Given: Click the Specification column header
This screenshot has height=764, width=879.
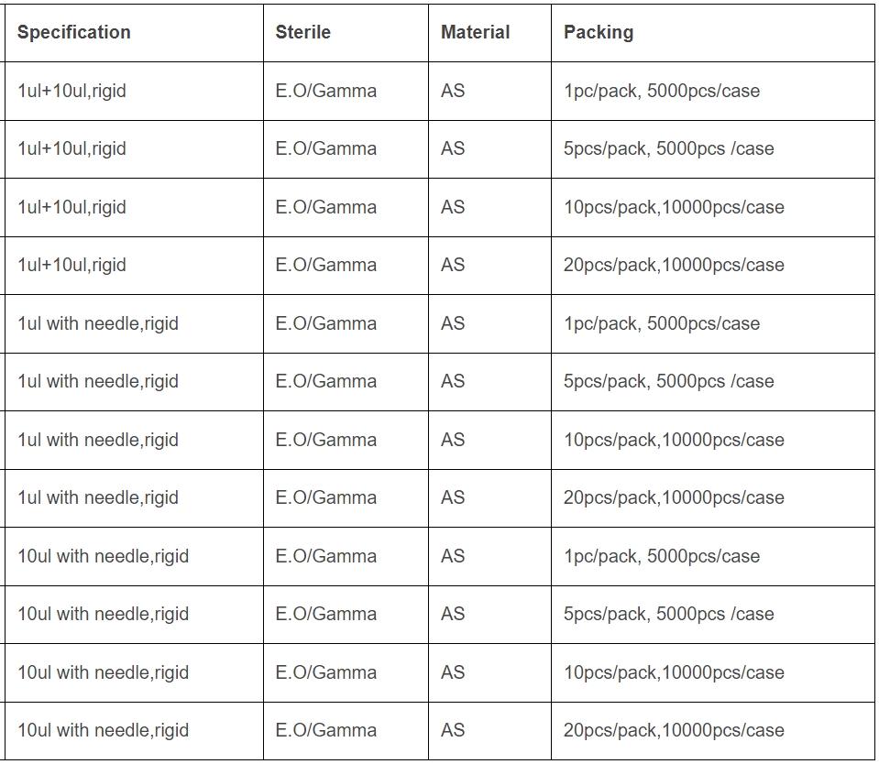Looking at the screenshot, I should tap(73, 32).
